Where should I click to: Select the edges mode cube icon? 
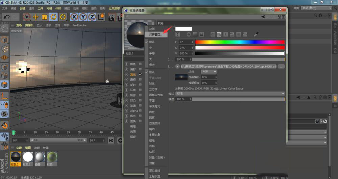[x=4, y=76]
